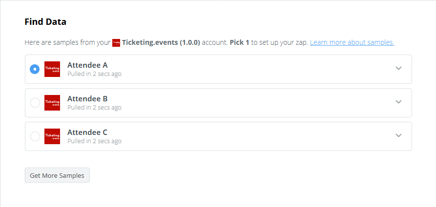Click the Find Data heading
The height and width of the screenshot is (207, 436).
click(45, 21)
